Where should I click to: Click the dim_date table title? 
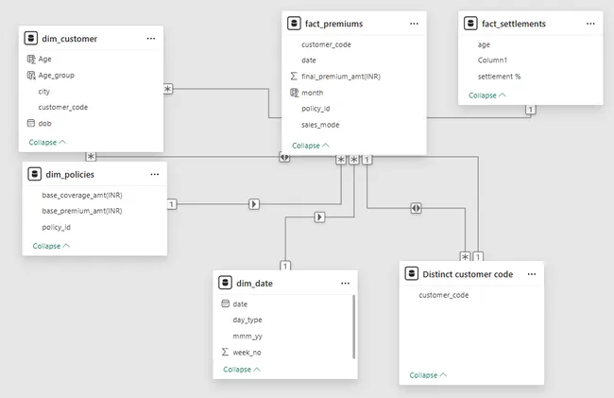(x=254, y=284)
